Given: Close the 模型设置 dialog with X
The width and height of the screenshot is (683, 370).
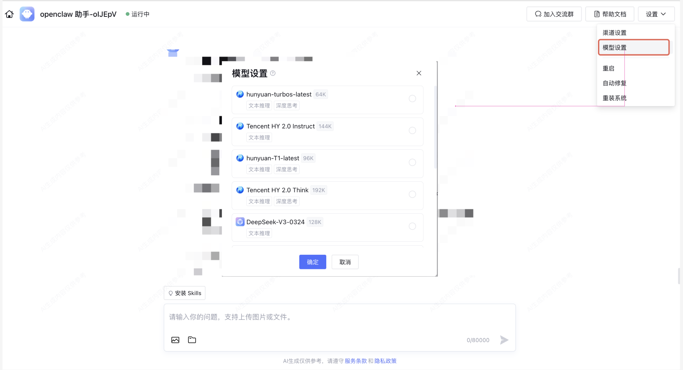Looking at the screenshot, I should coord(419,73).
